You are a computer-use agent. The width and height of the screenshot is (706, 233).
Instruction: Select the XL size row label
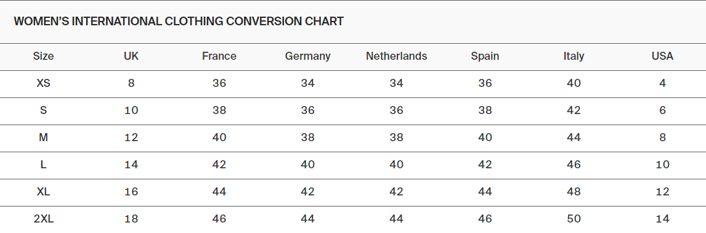[x=43, y=192]
